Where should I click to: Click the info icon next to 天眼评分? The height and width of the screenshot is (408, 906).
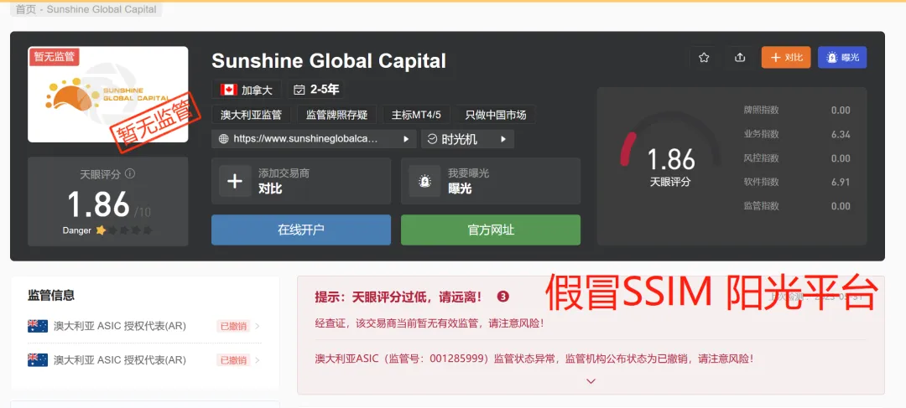(x=130, y=173)
